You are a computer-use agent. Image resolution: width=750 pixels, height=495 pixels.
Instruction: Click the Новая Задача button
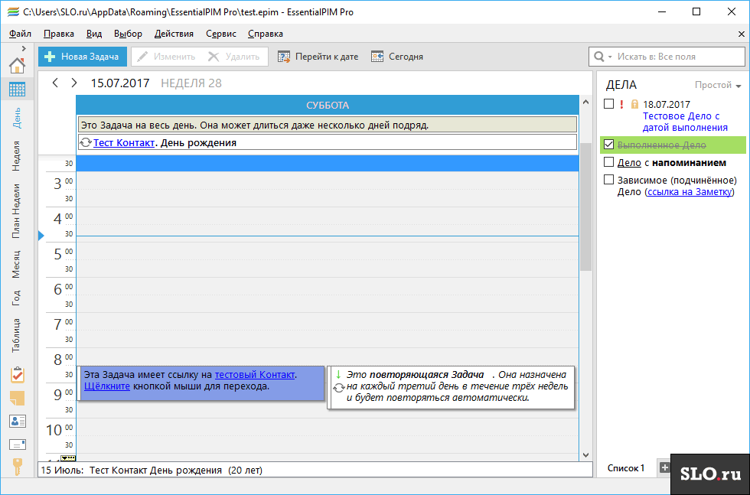point(83,57)
